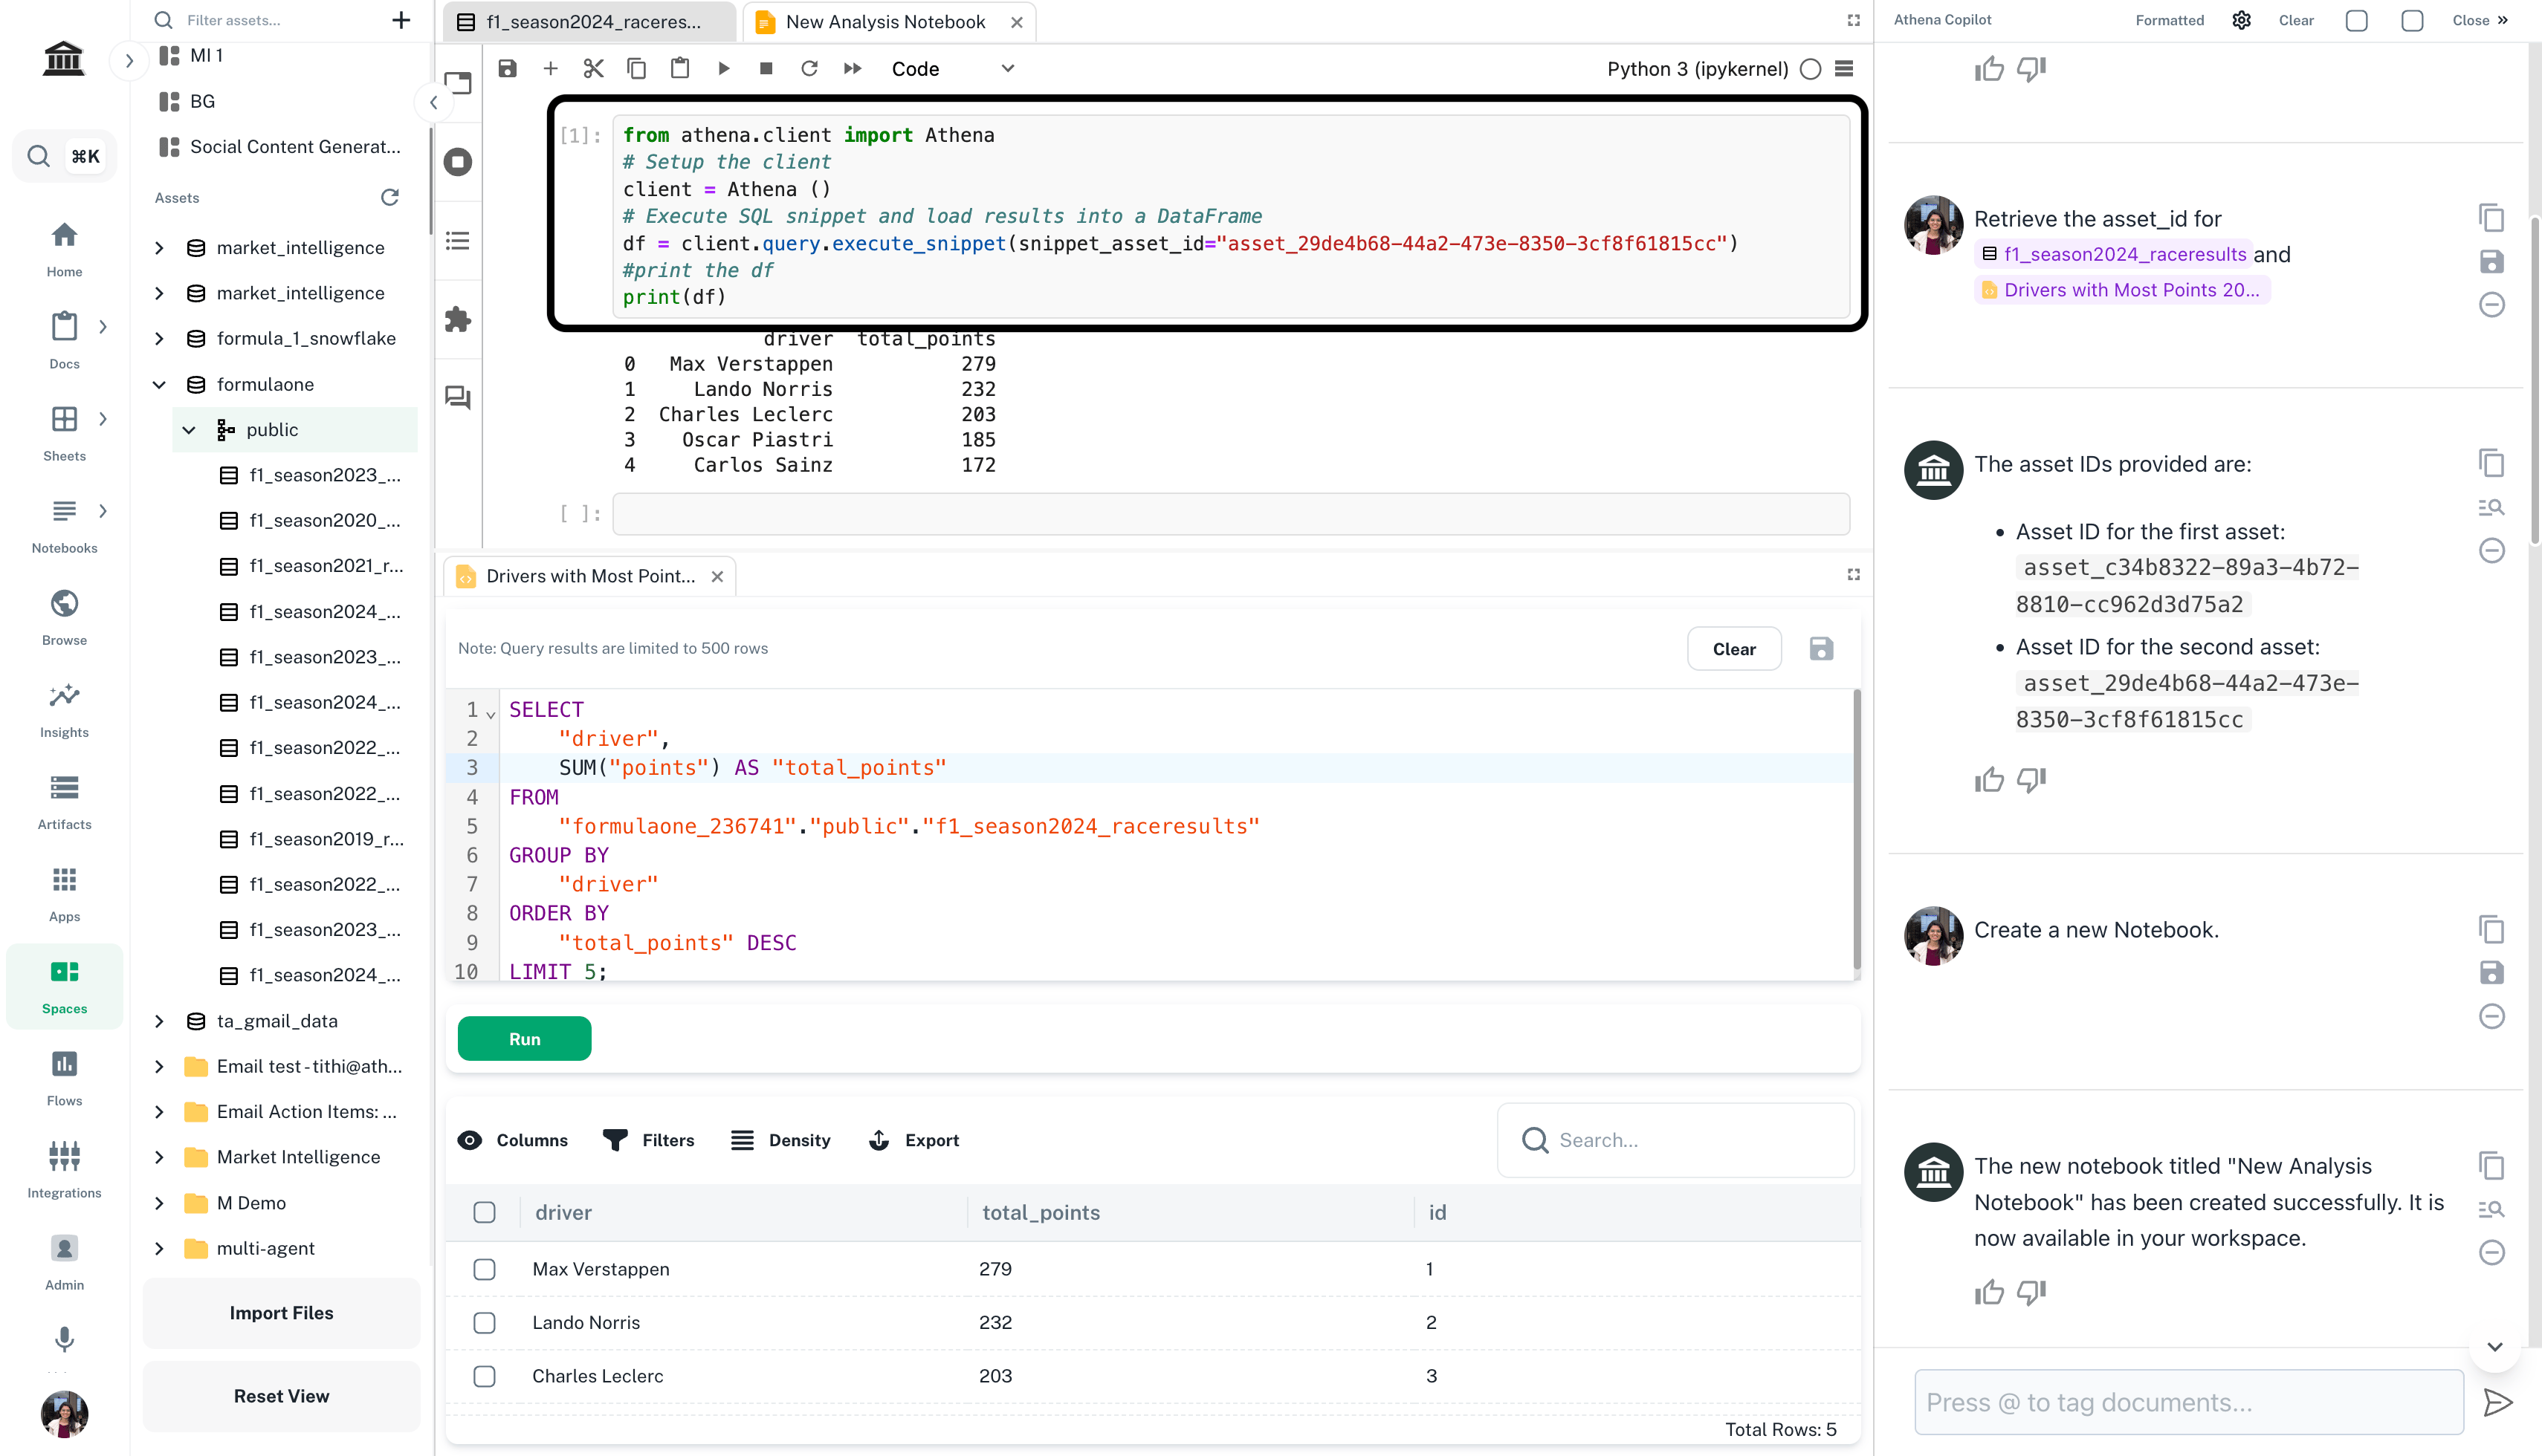Restart kernel and run all cells
Image resolution: width=2542 pixels, height=1456 pixels.
click(853, 68)
